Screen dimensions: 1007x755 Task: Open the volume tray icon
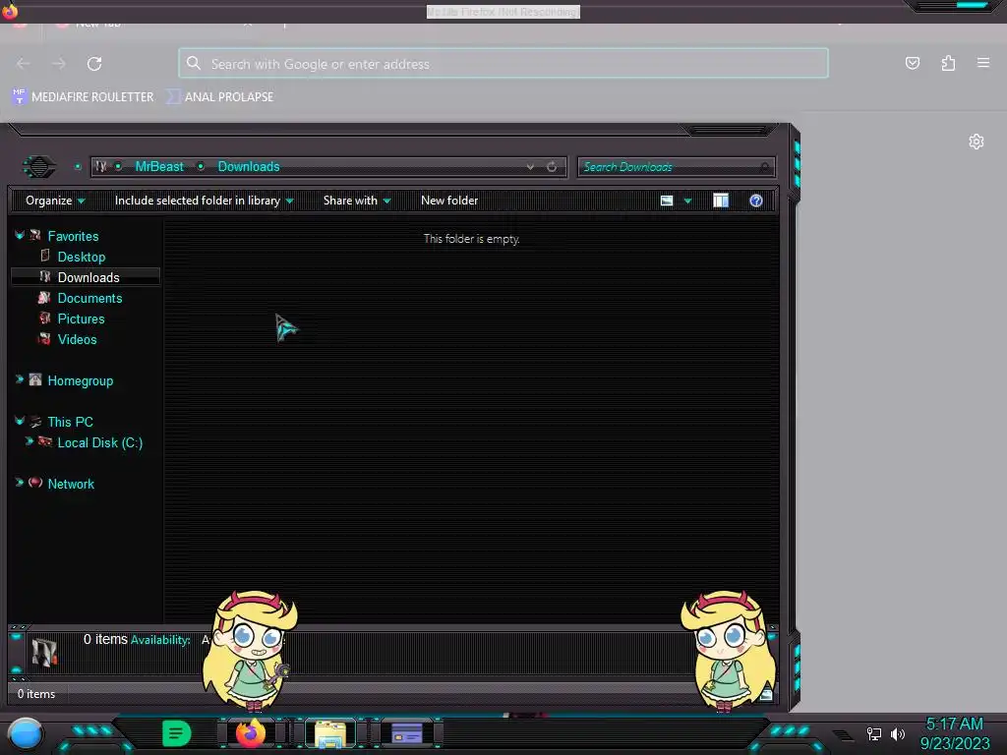898,733
